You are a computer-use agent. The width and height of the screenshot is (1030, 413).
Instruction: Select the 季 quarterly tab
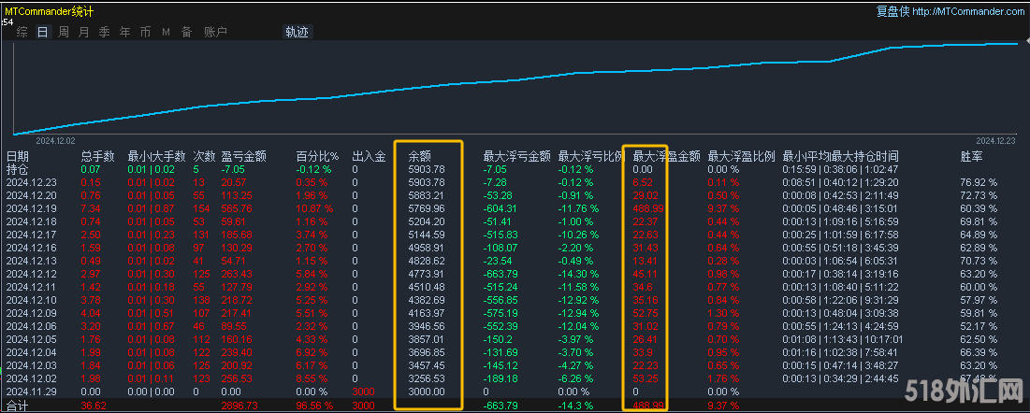click(x=104, y=32)
